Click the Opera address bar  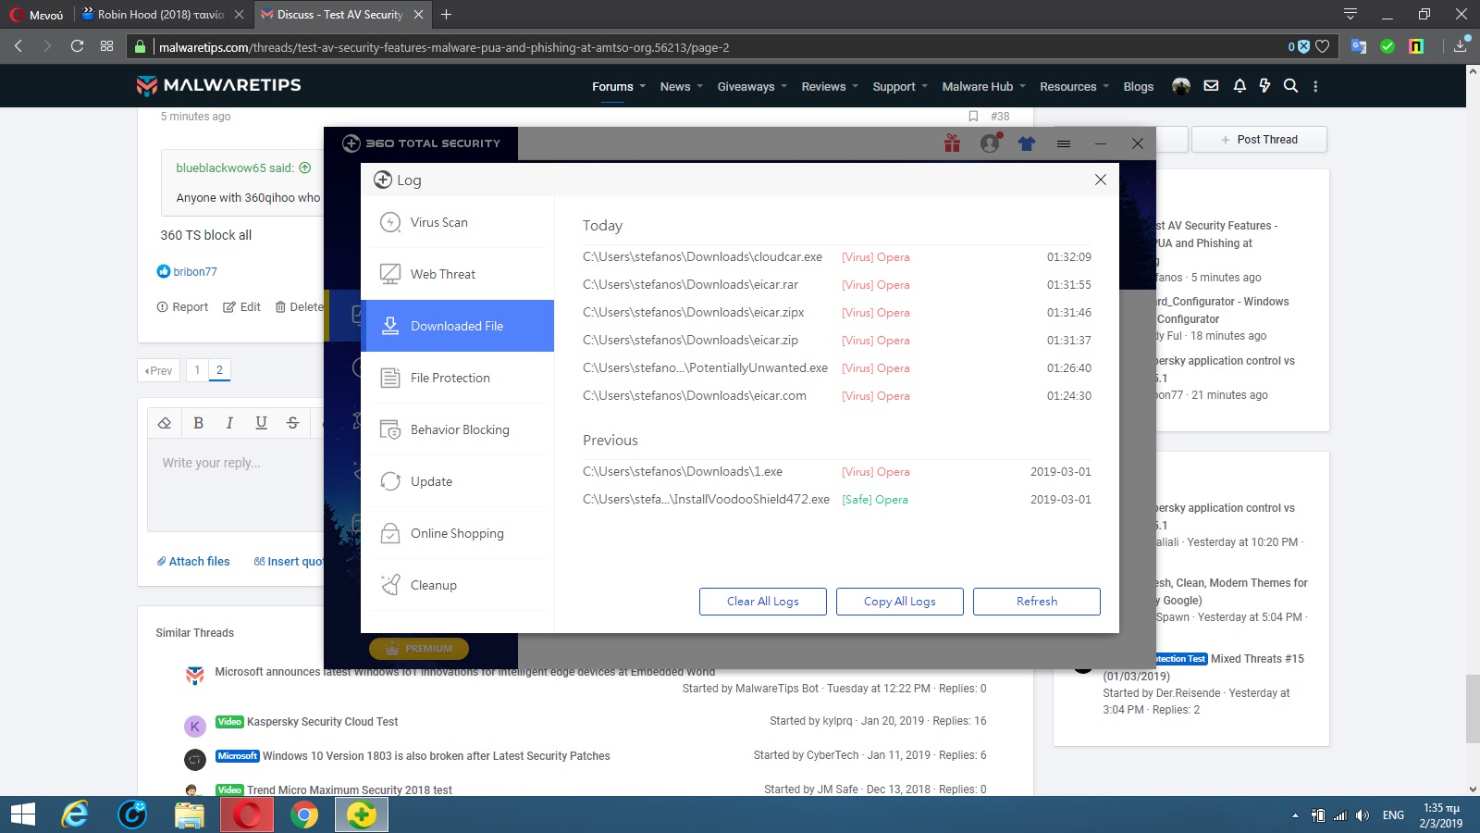coord(721,47)
